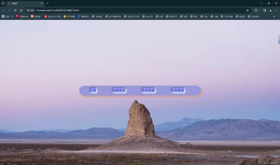Open the extensions puzzle icon
This screenshot has height=165, width=280.
(x=256, y=10)
